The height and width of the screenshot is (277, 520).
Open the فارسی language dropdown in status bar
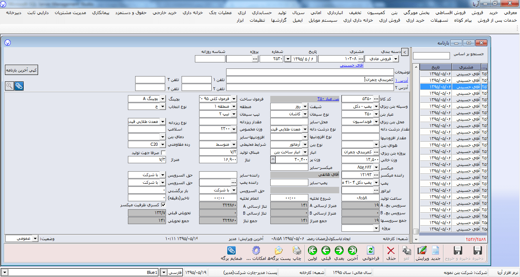[x=164, y=272]
